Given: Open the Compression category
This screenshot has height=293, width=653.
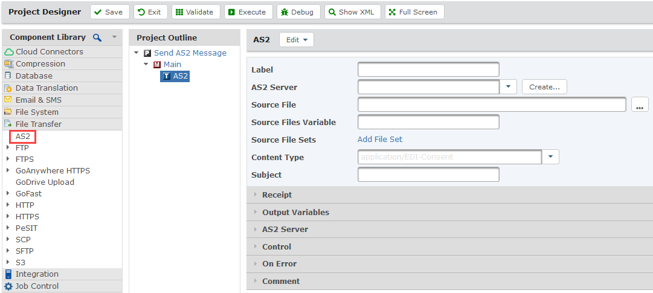Looking at the screenshot, I should point(62,64).
